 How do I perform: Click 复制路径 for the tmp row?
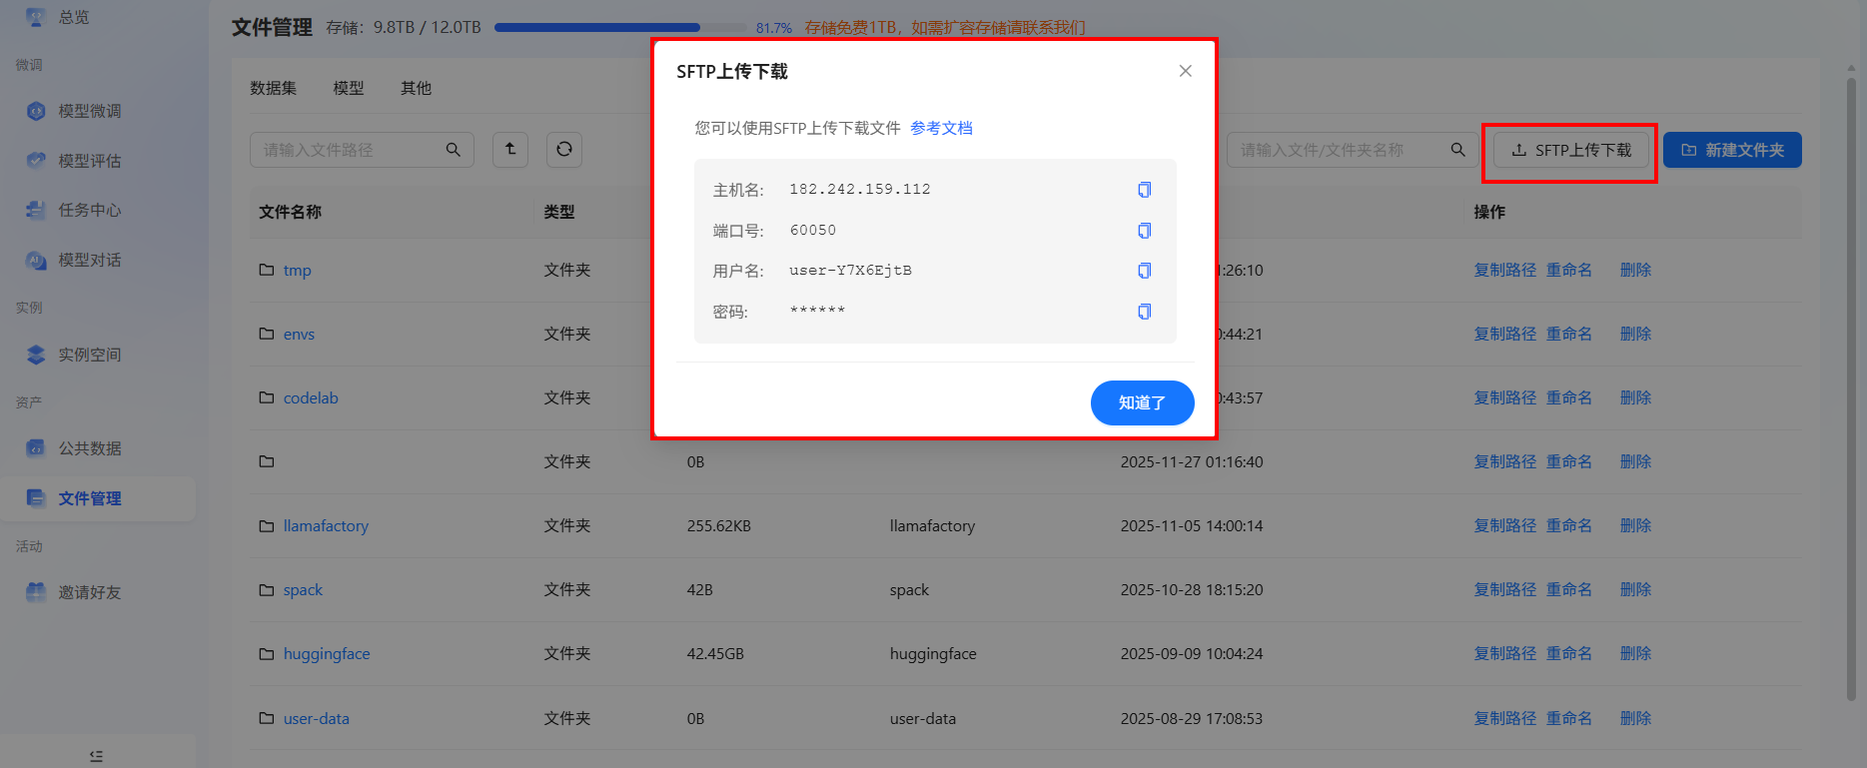coord(1505,270)
